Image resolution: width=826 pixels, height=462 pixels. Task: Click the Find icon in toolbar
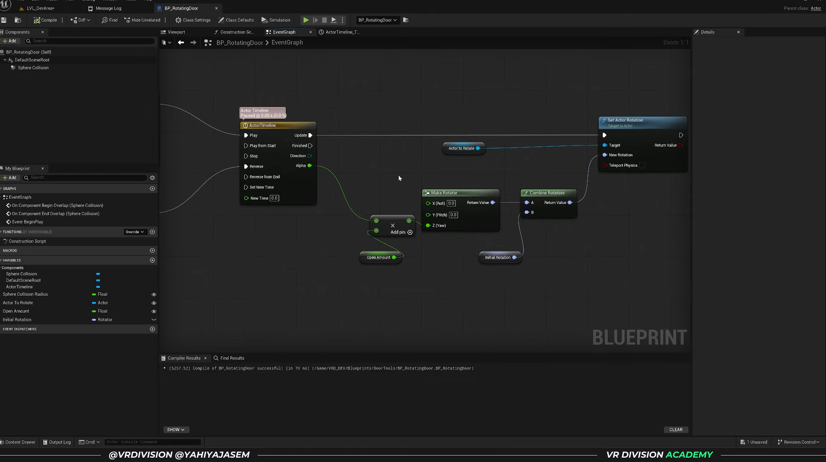[105, 20]
